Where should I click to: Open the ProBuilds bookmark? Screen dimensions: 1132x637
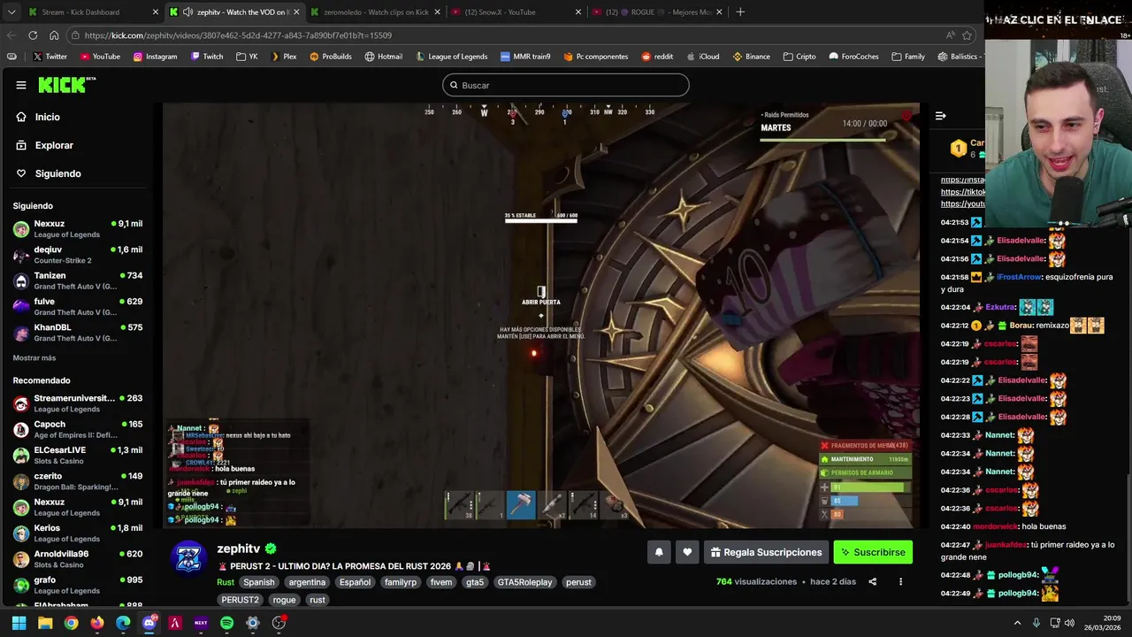330,57
